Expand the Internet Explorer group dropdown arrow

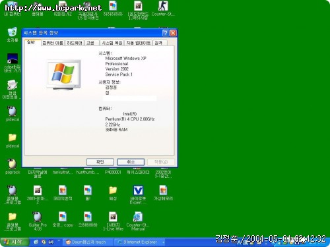[164, 242]
